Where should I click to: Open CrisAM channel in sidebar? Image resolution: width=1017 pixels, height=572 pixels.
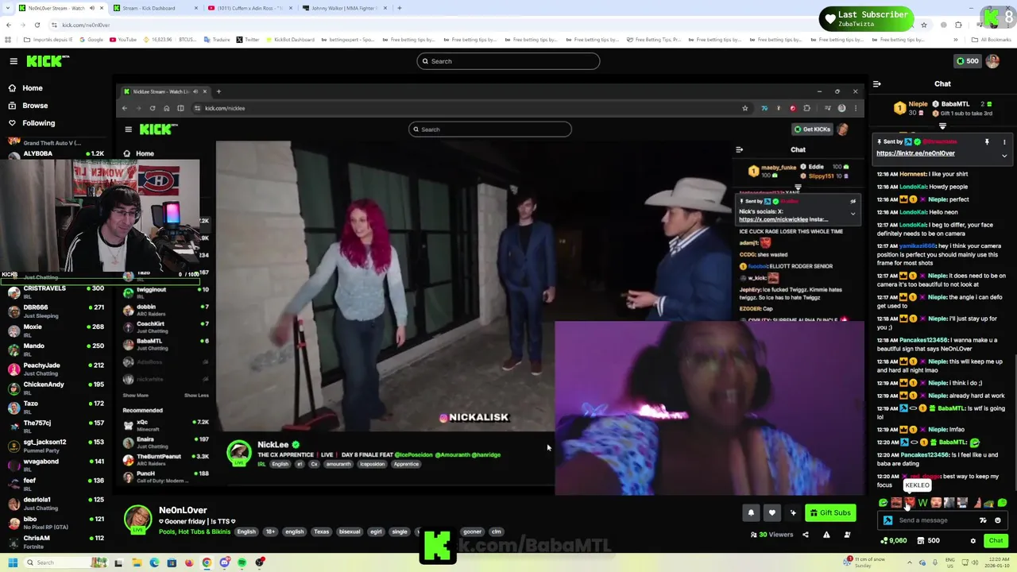56,542
